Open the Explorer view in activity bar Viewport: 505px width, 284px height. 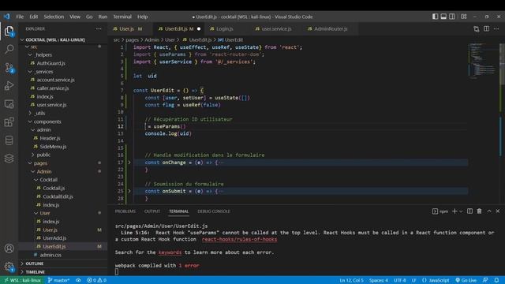9,32
